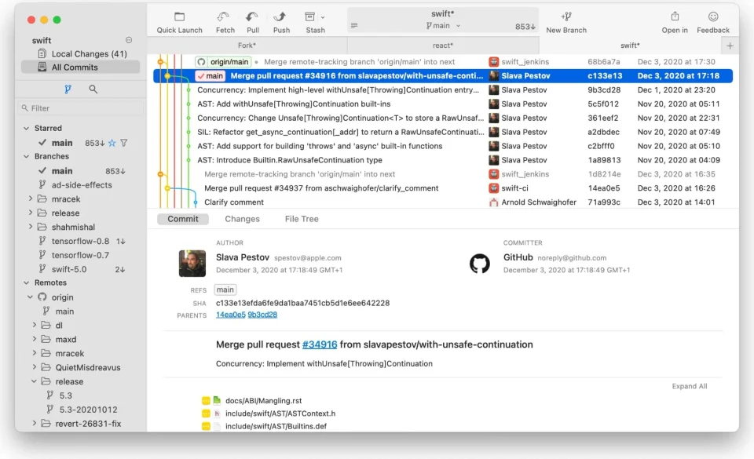This screenshot has width=754, height=459.
Task: Collapse the Remotes section
Action: click(x=27, y=282)
